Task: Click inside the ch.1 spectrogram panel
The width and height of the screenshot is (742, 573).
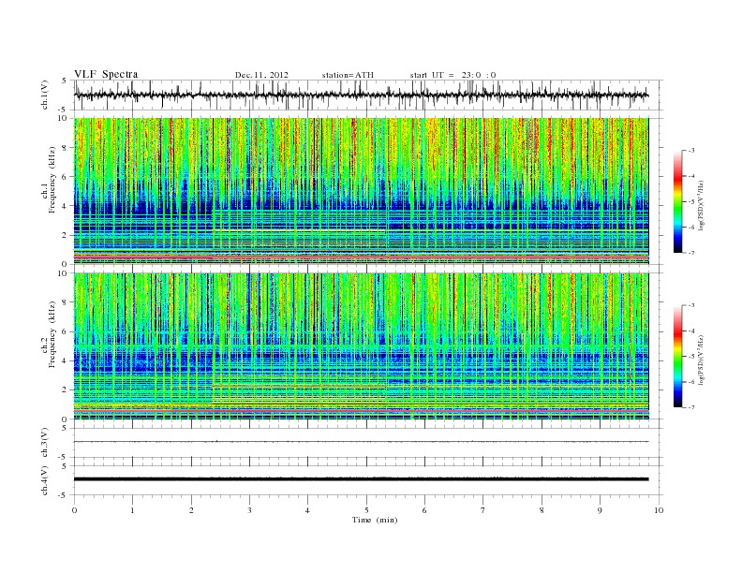Action: [361, 191]
